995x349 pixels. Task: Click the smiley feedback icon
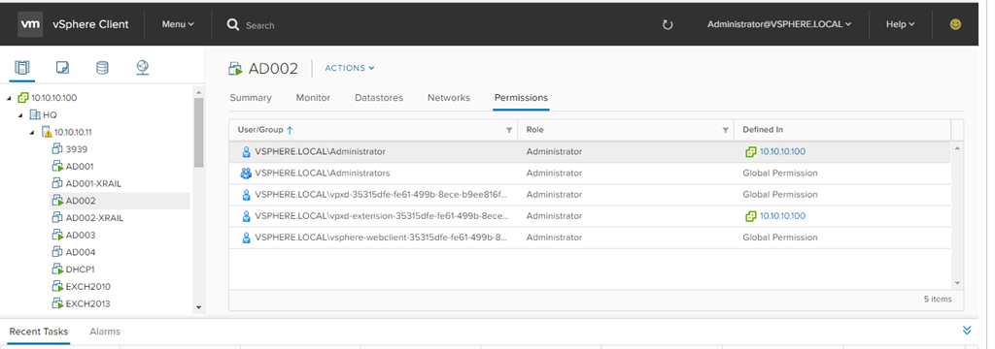click(955, 24)
